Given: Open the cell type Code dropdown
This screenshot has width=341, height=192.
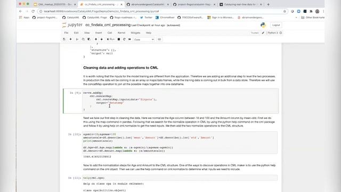Looking at the screenshot, I should pyautogui.click(x=144, y=39).
